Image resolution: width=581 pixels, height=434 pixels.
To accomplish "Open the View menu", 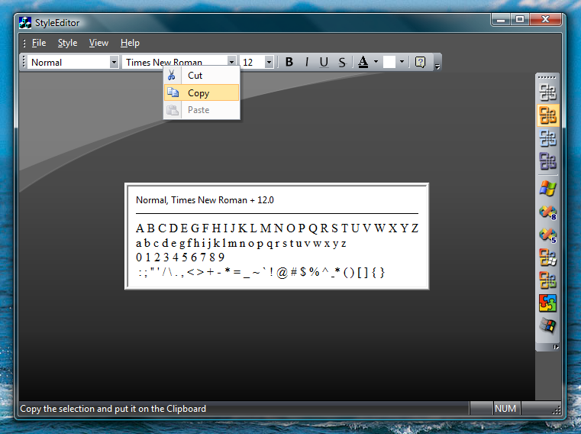I will coord(98,43).
